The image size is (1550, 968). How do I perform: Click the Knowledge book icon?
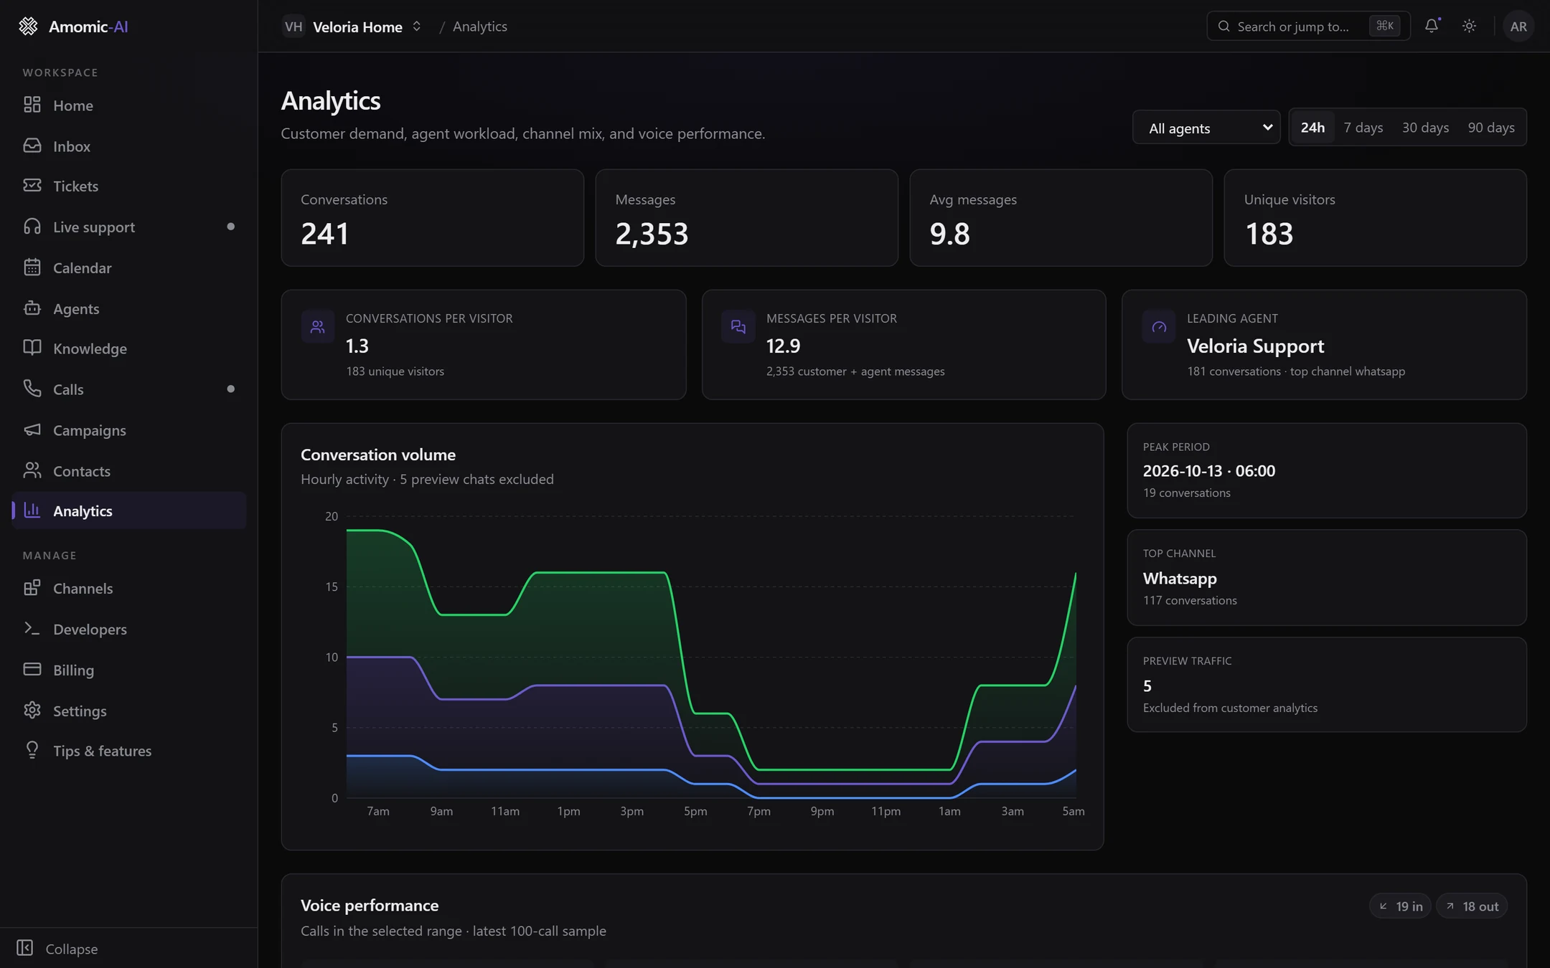[32, 348]
